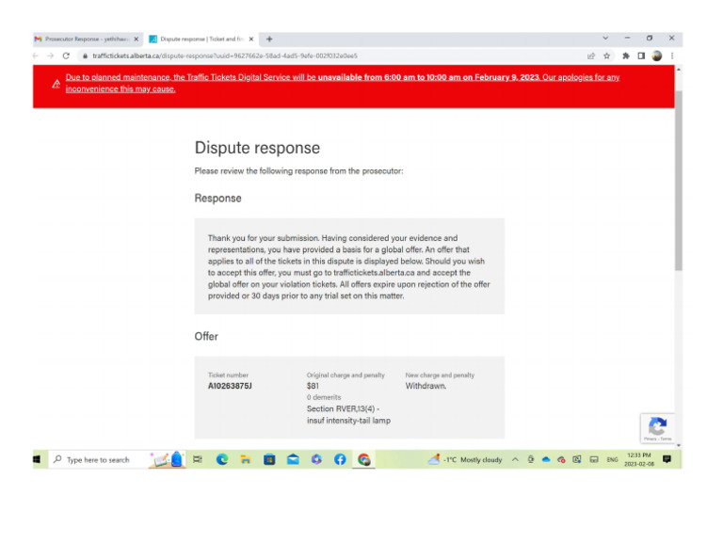Viewport: 723px width, 559px height.
Task: Bookmark this page with star icon
Action: [607, 56]
